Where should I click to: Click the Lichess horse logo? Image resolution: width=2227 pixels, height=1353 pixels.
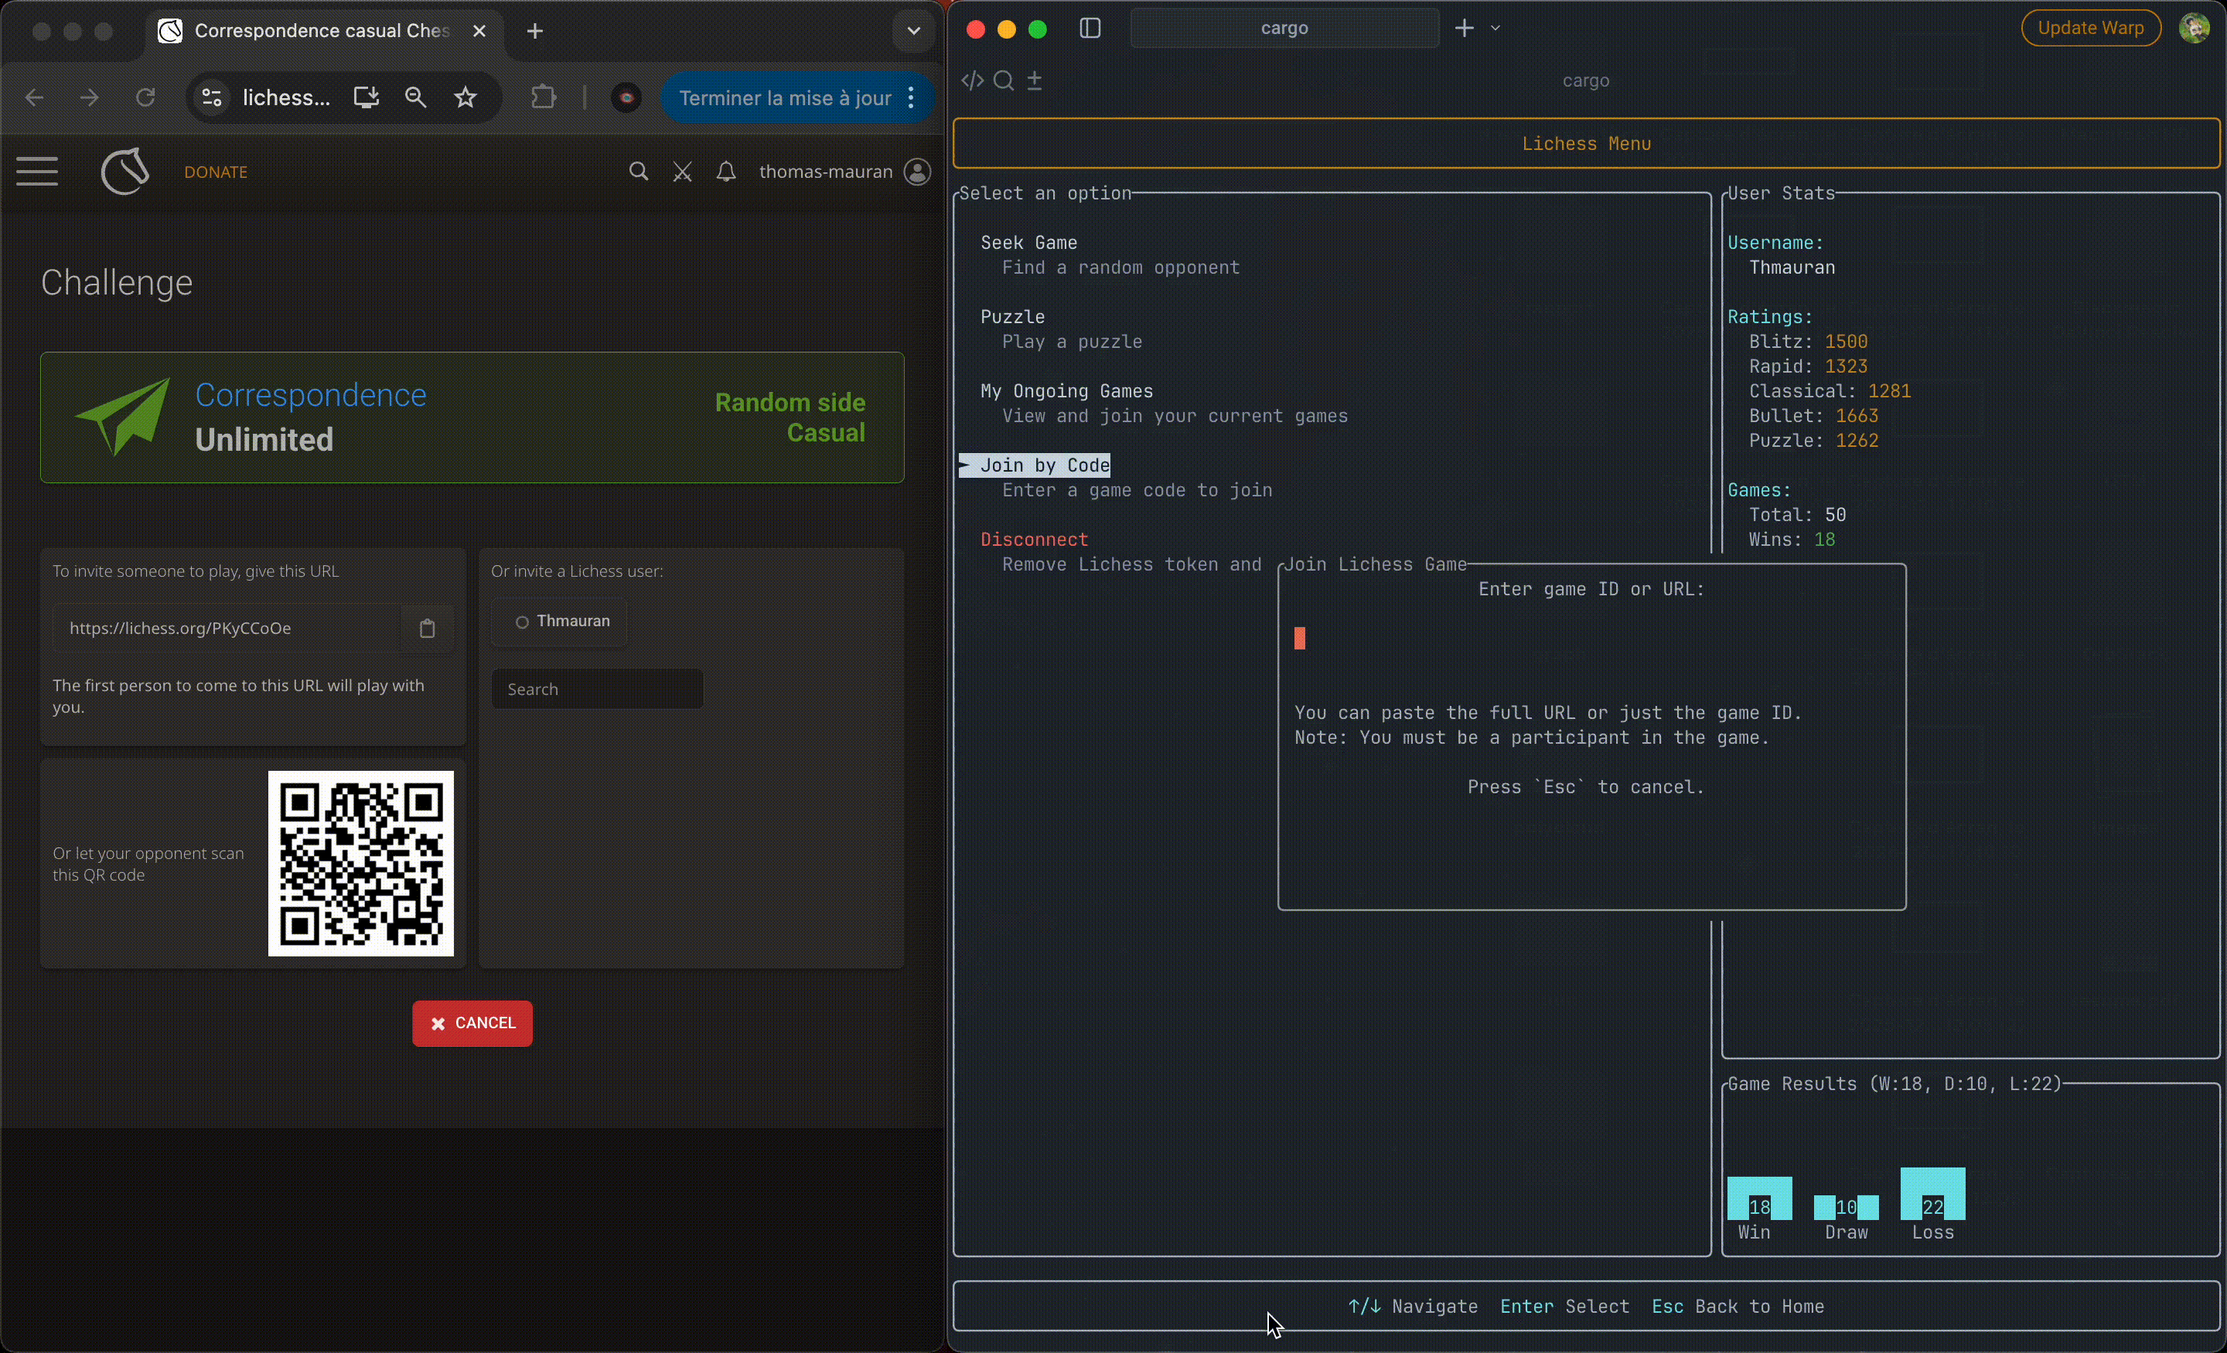click(x=124, y=172)
